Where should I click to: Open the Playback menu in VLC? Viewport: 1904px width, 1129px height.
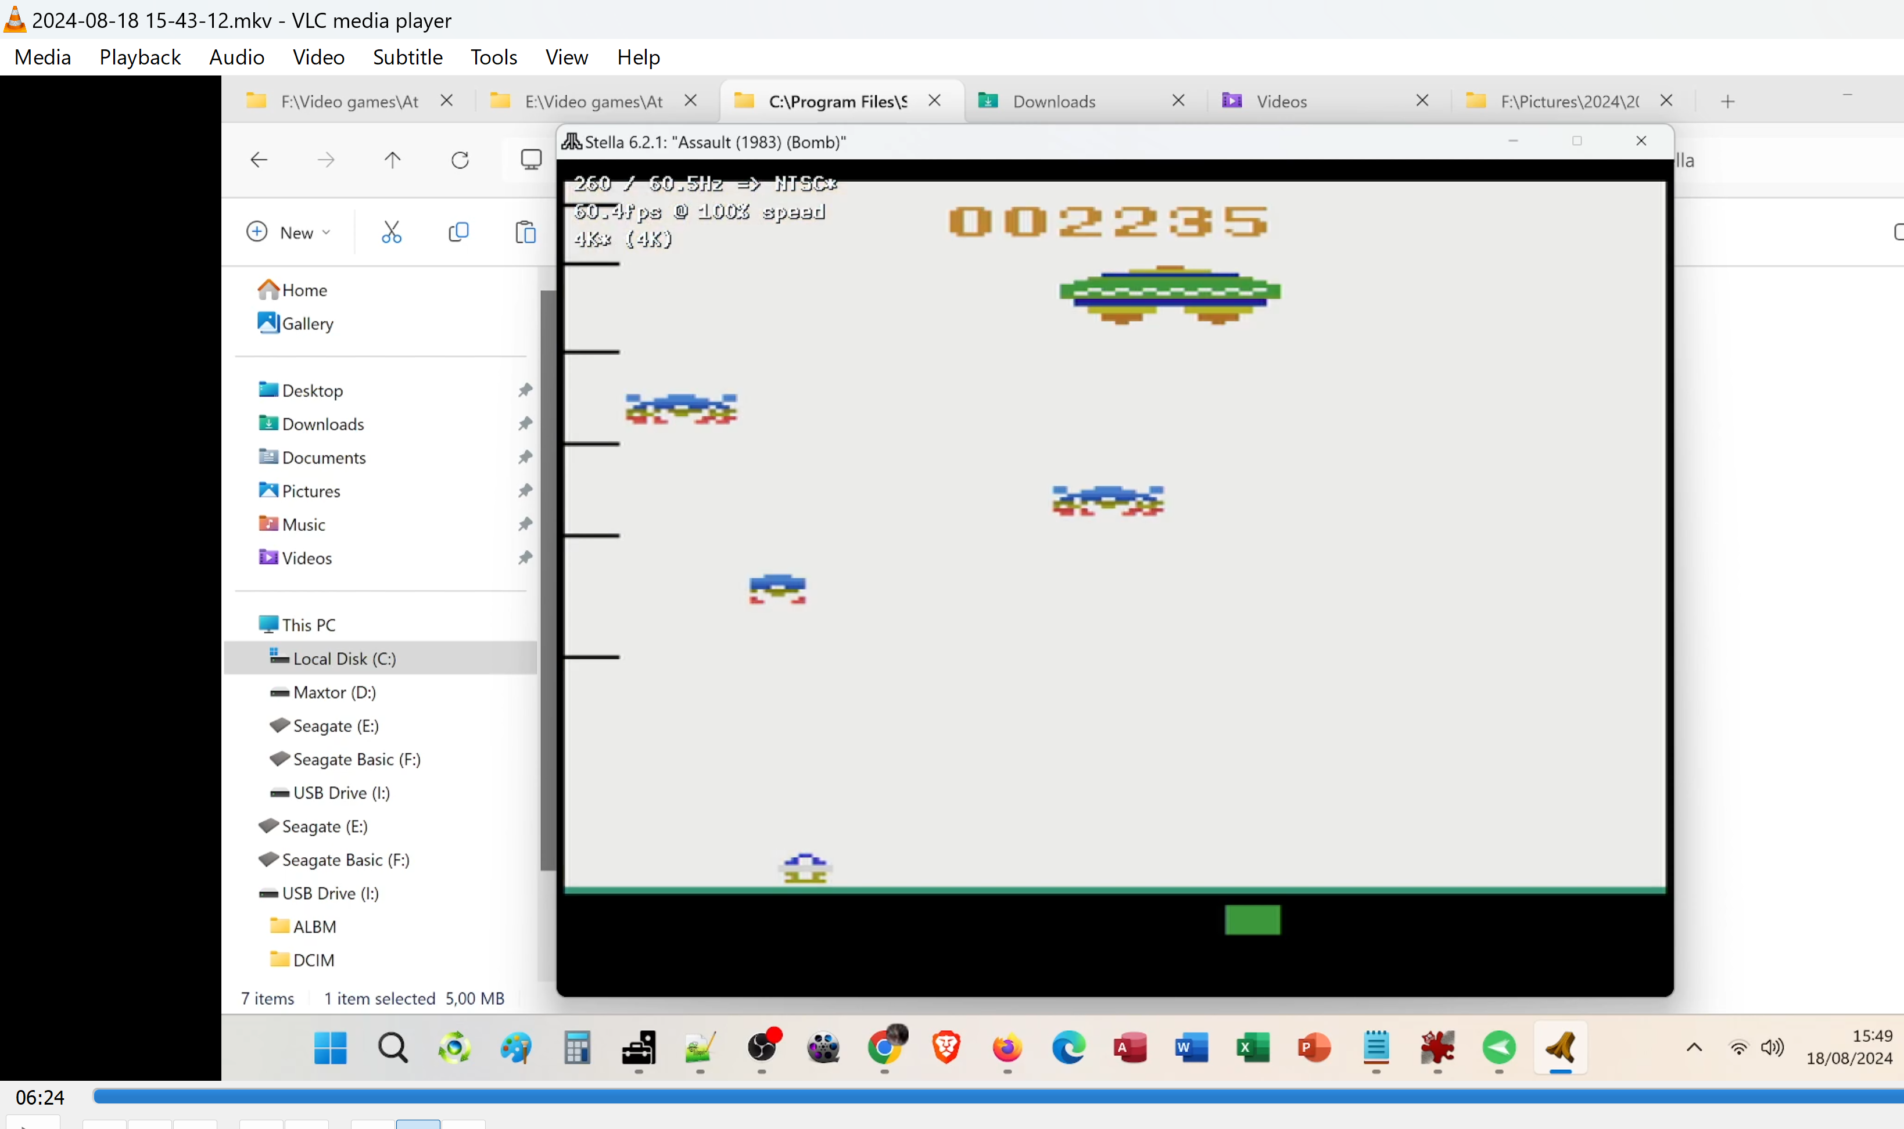point(140,57)
